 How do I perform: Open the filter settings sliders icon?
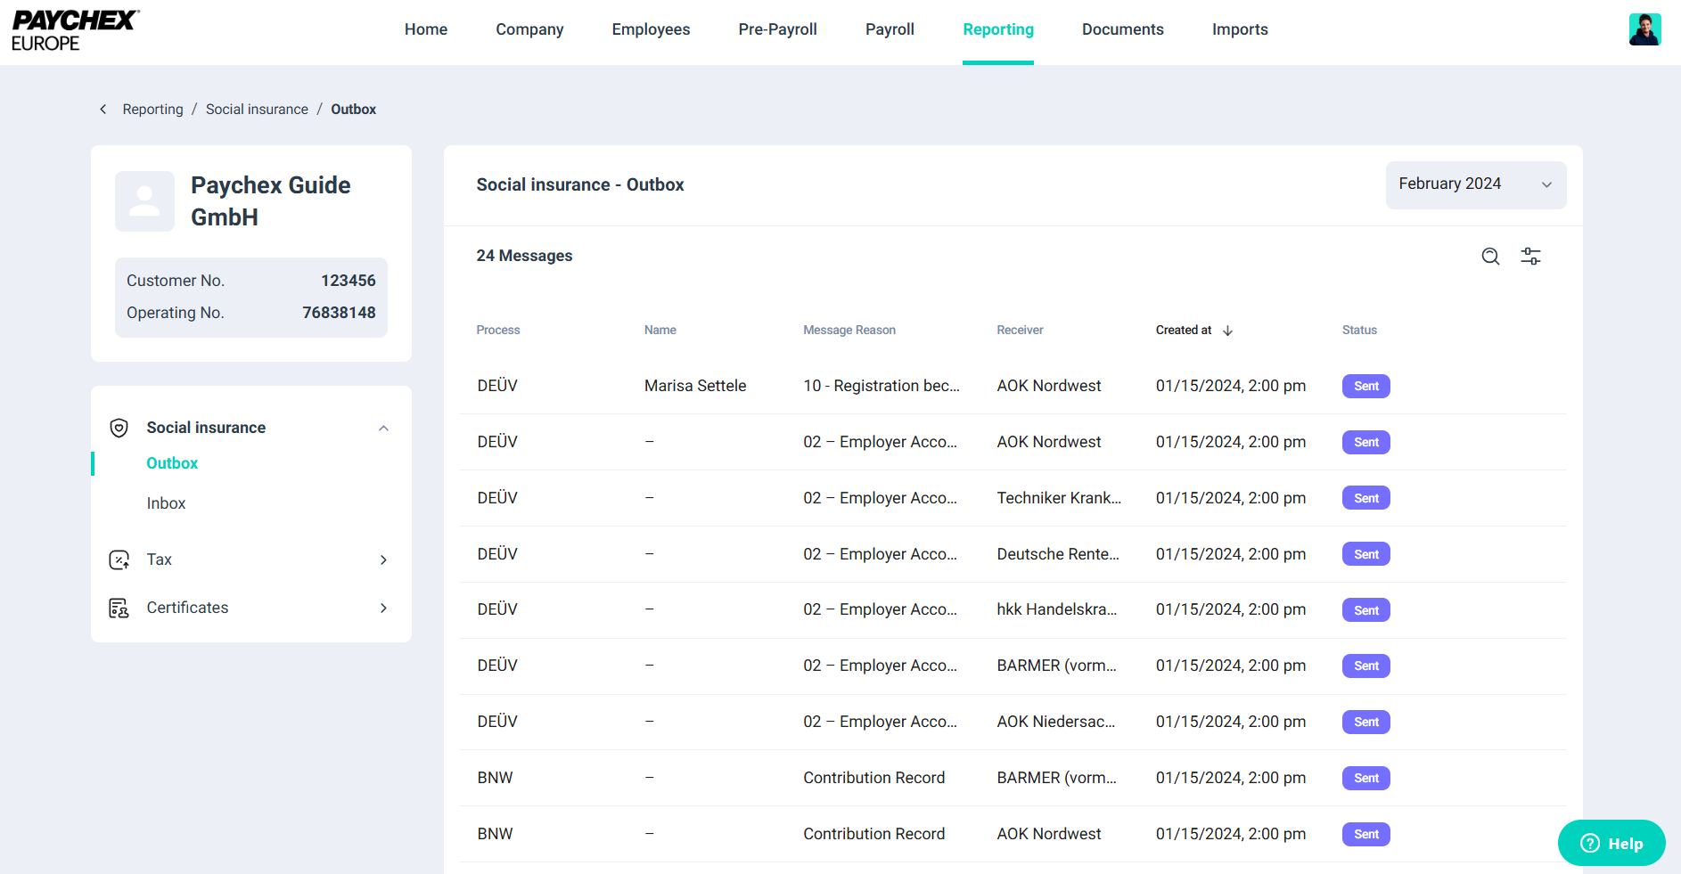(x=1530, y=257)
